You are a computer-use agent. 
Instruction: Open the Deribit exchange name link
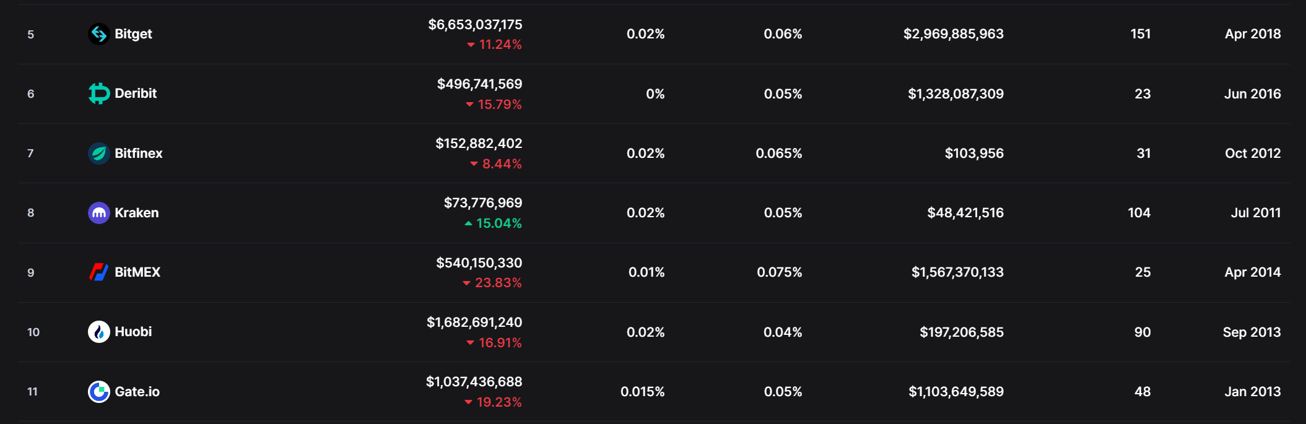tap(136, 93)
